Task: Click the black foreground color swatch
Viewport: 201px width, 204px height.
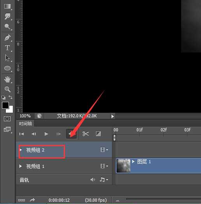Action: 5,105
